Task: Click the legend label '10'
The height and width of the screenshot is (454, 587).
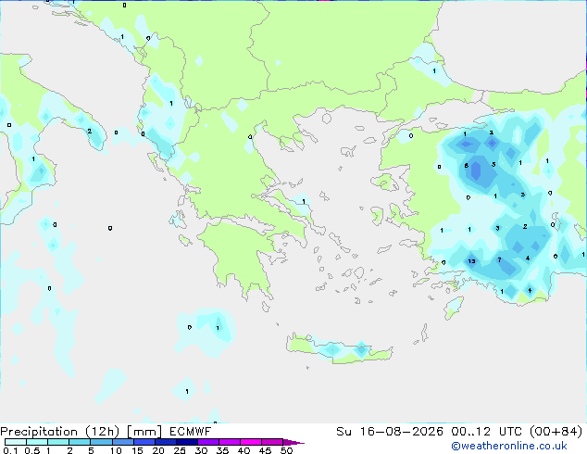Action: click(x=116, y=450)
